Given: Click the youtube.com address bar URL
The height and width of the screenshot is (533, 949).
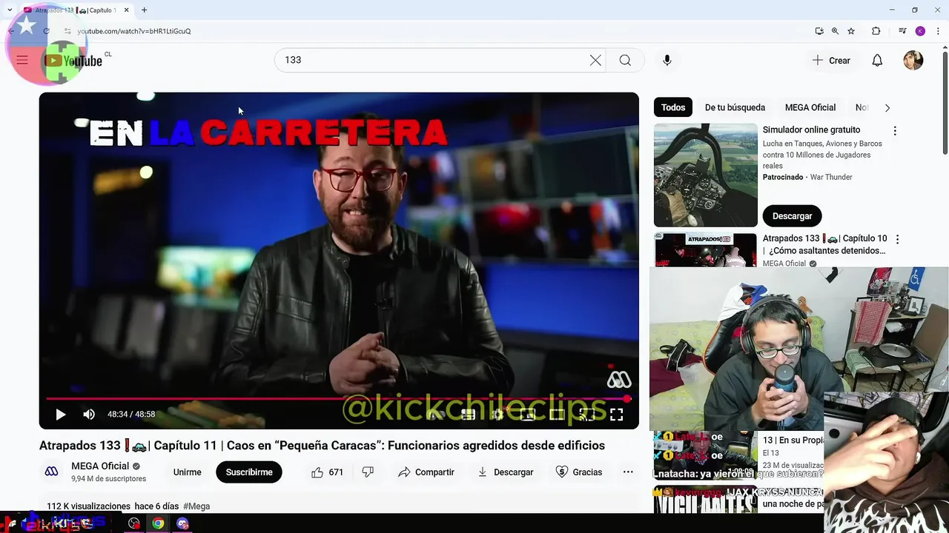Looking at the screenshot, I should point(134,31).
